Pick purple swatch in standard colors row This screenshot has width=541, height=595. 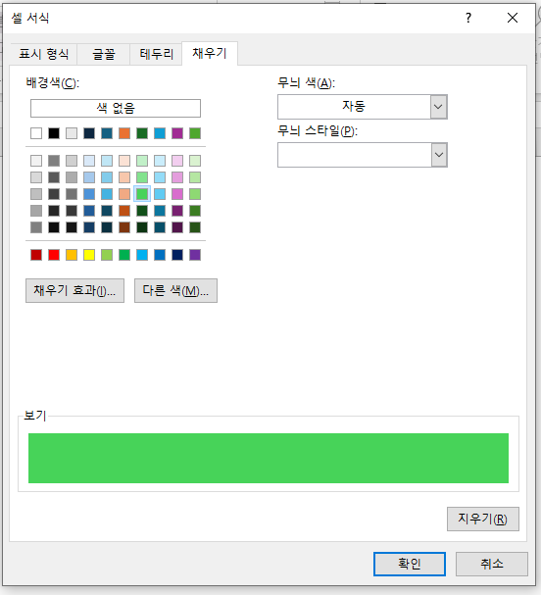click(x=195, y=255)
